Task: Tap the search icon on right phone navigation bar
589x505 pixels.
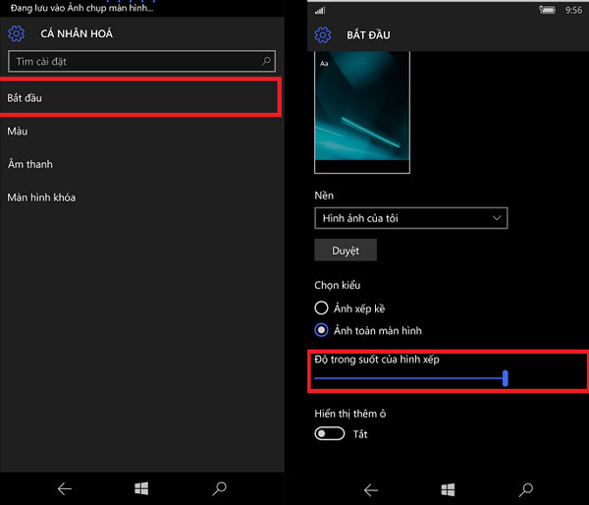Action: click(x=525, y=488)
